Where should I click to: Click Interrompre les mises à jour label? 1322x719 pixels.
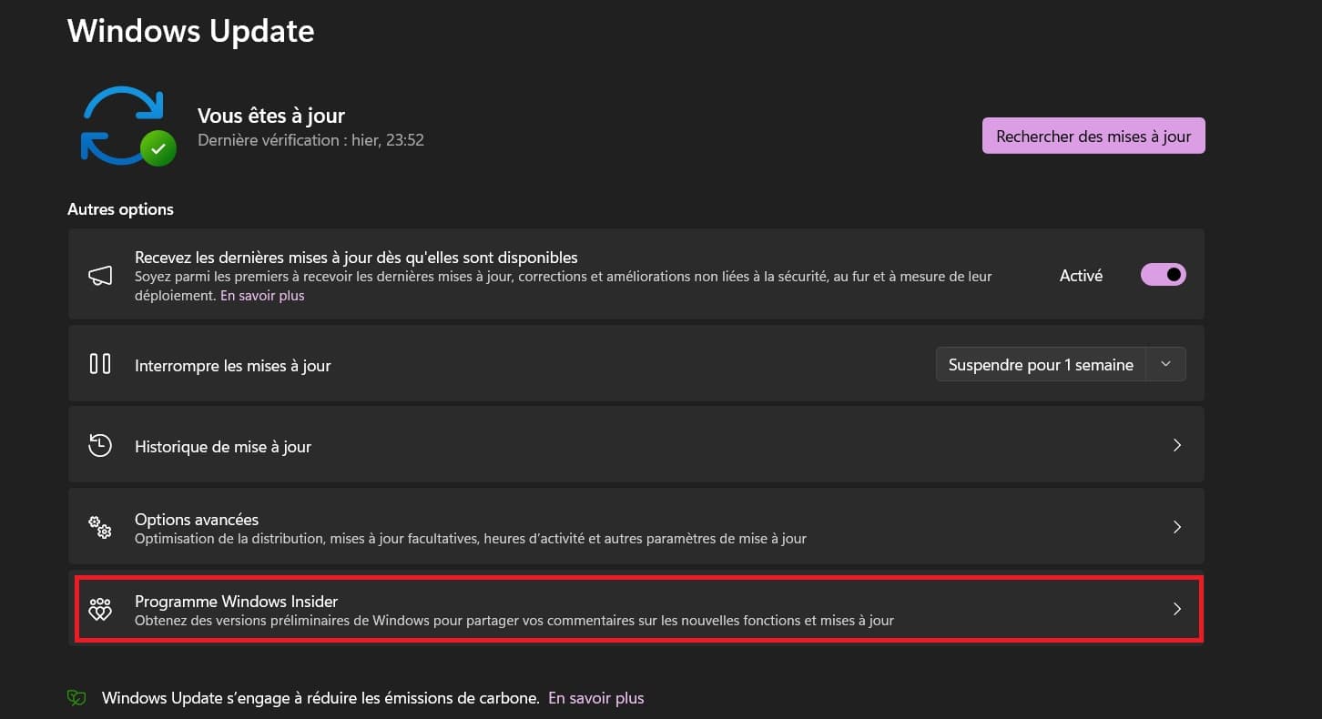pos(232,365)
